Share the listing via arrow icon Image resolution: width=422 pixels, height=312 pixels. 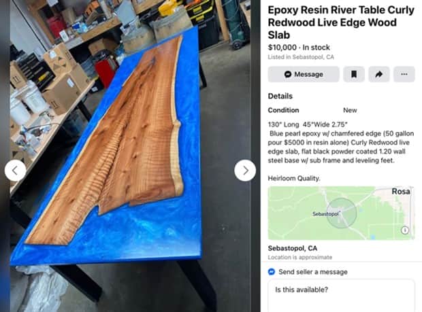[x=378, y=74]
